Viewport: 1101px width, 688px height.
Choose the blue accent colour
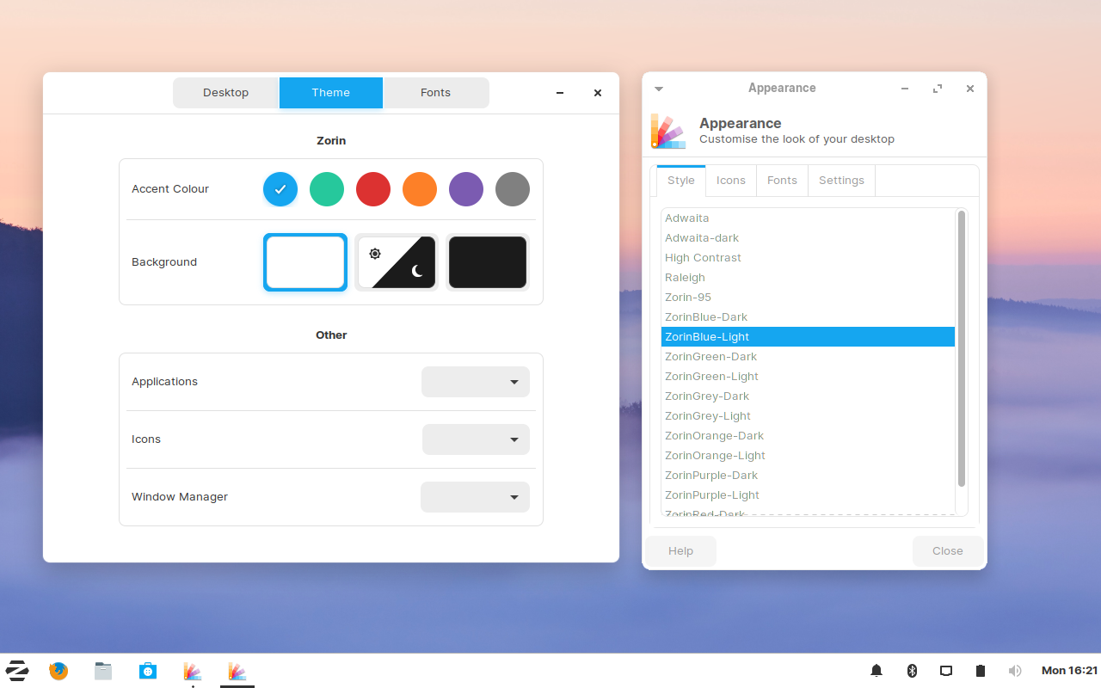pyautogui.click(x=280, y=189)
